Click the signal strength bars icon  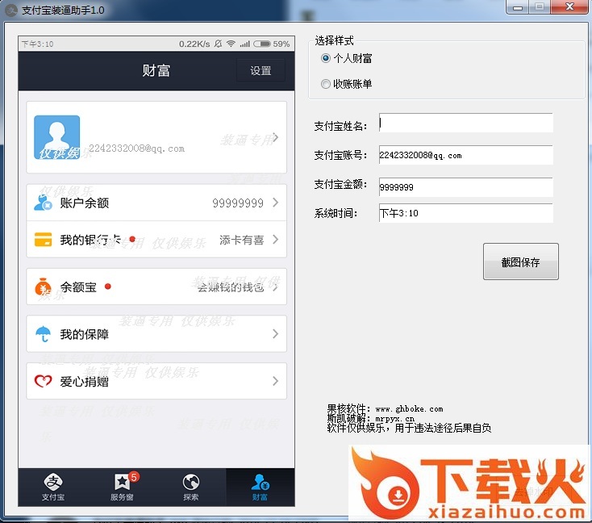tap(244, 44)
